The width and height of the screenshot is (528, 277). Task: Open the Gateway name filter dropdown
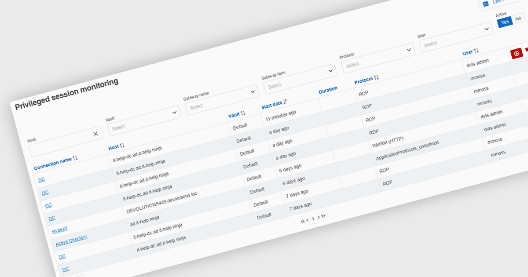click(x=221, y=99)
